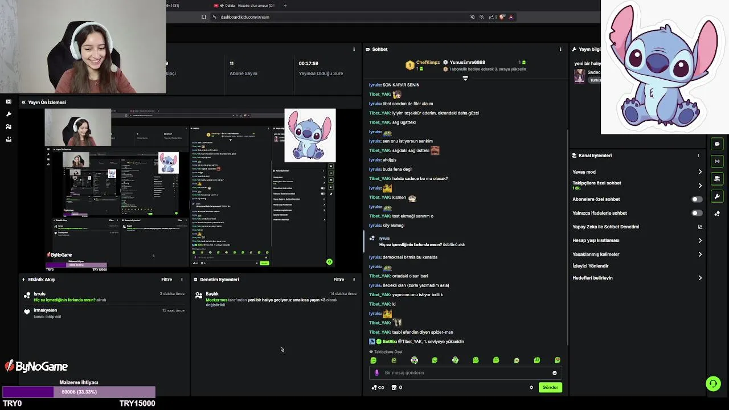Click the Başlık entry in Denetim Eylemleri
The height and width of the screenshot is (410, 729).
[212, 294]
